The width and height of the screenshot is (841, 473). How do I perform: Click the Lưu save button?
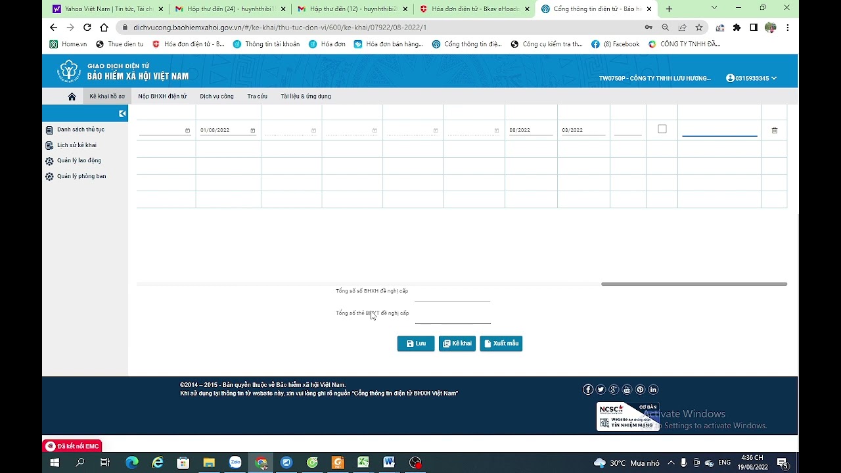tap(416, 344)
